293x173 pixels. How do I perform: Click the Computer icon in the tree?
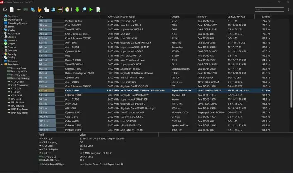pos(6,16)
